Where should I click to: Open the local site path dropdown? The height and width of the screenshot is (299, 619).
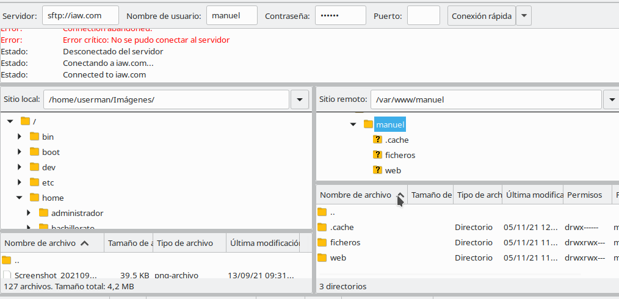(300, 99)
